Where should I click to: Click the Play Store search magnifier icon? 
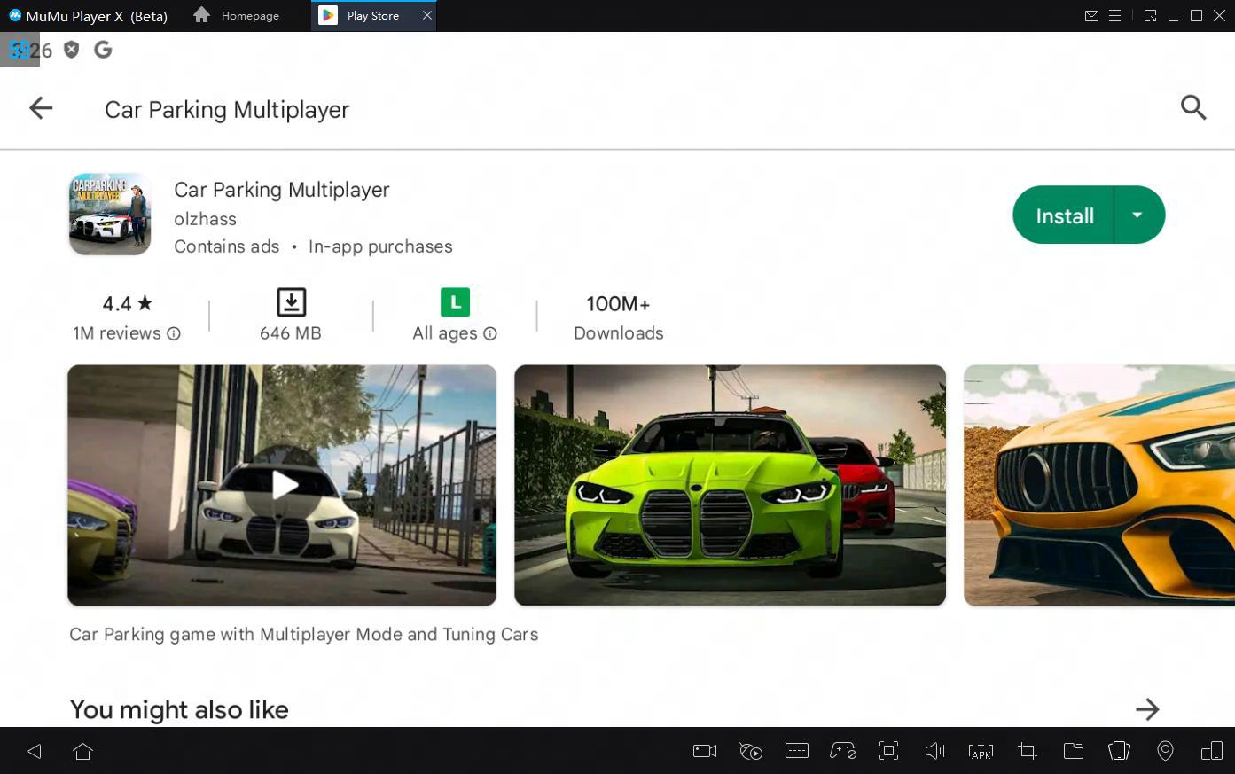[x=1193, y=108]
